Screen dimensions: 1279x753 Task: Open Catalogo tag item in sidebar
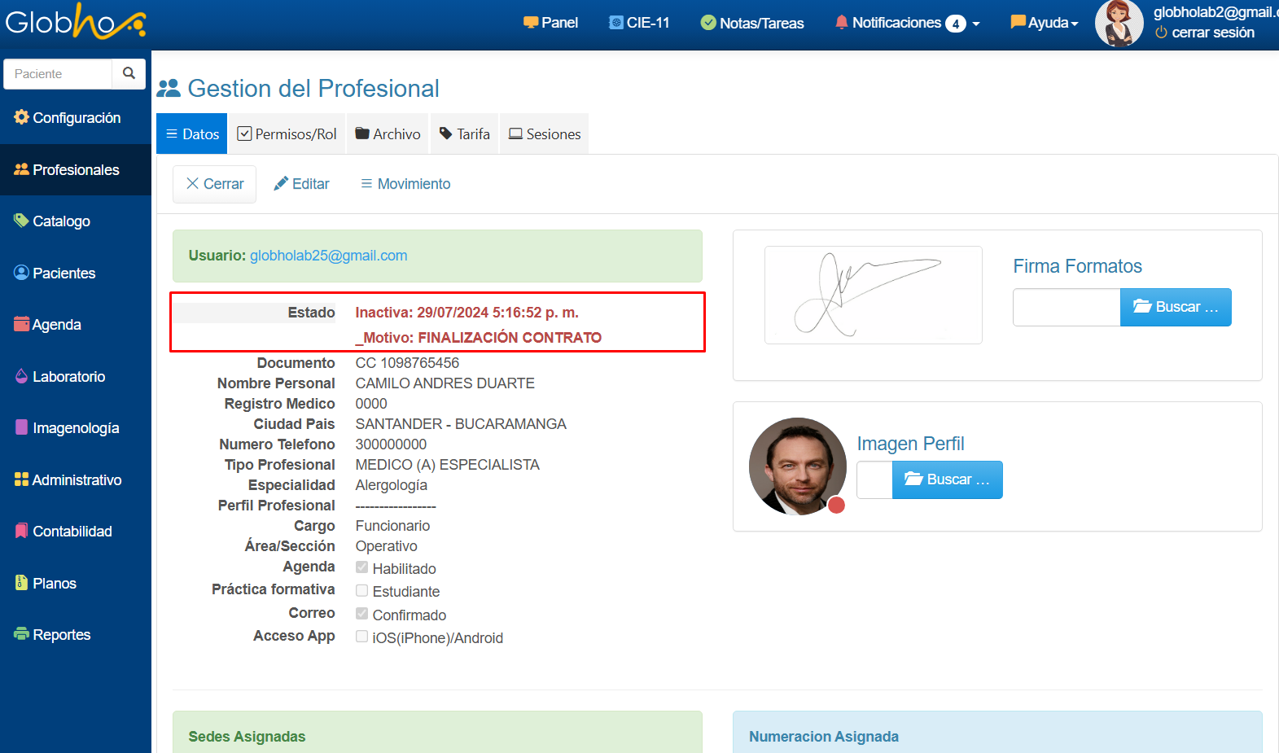click(53, 221)
